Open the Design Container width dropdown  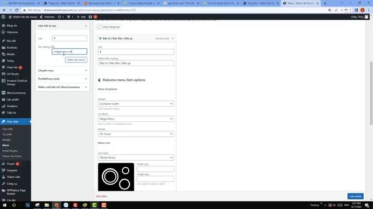136,104
